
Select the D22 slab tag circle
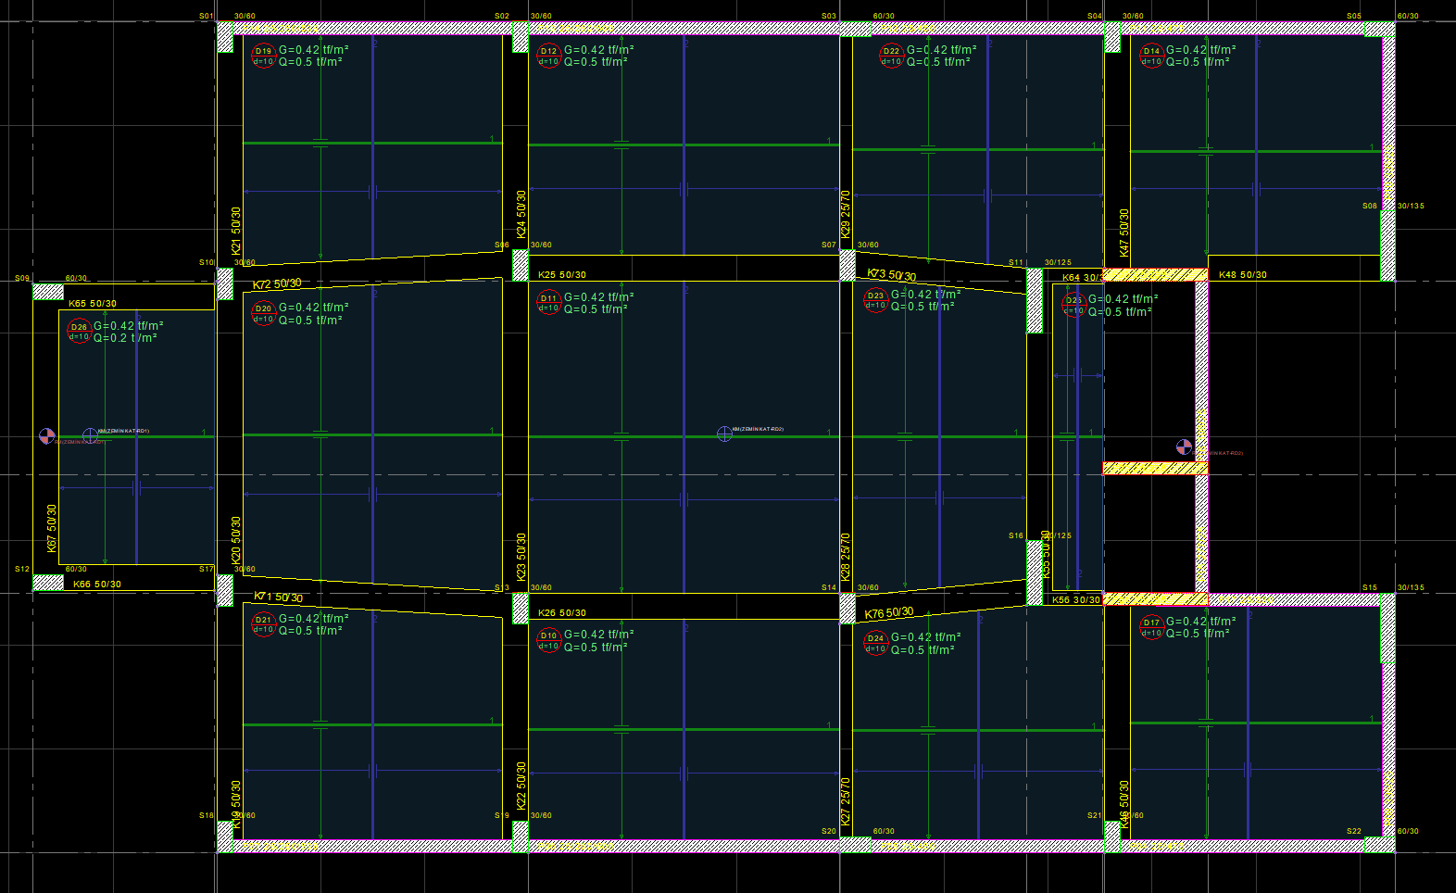coord(891,57)
